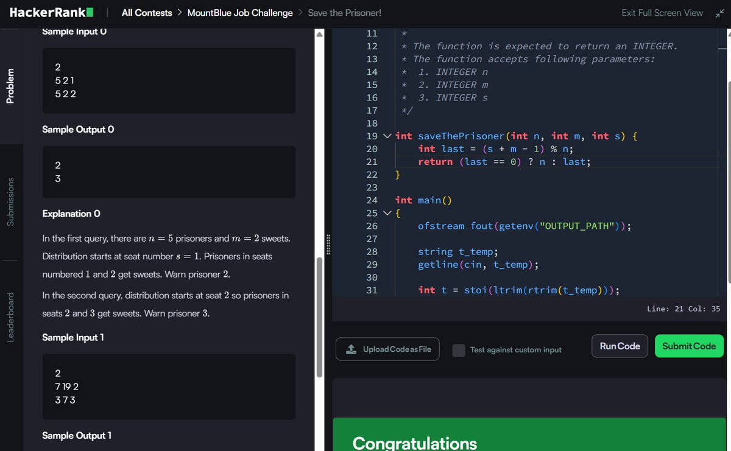Click code line 'return (last == 0) ? n : last;'
The height and width of the screenshot is (451, 731).
[x=504, y=161]
